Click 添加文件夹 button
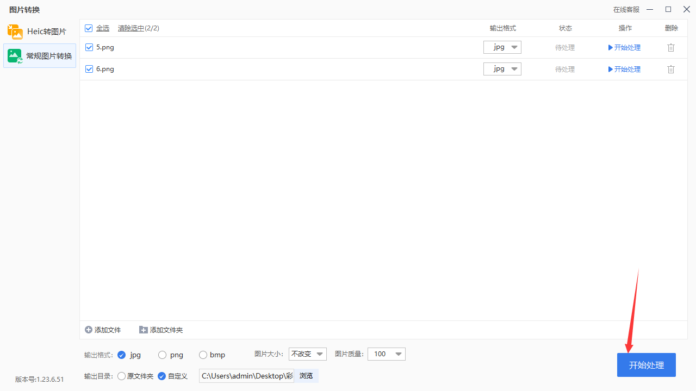This screenshot has width=696, height=391. [161, 330]
